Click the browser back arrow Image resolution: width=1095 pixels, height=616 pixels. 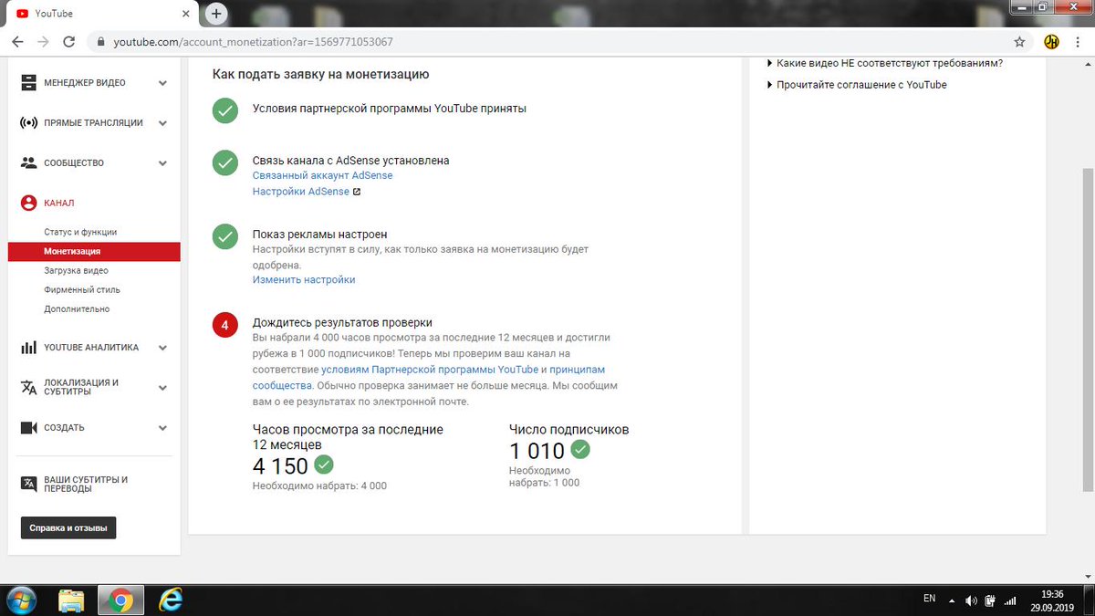pyautogui.click(x=17, y=42)
